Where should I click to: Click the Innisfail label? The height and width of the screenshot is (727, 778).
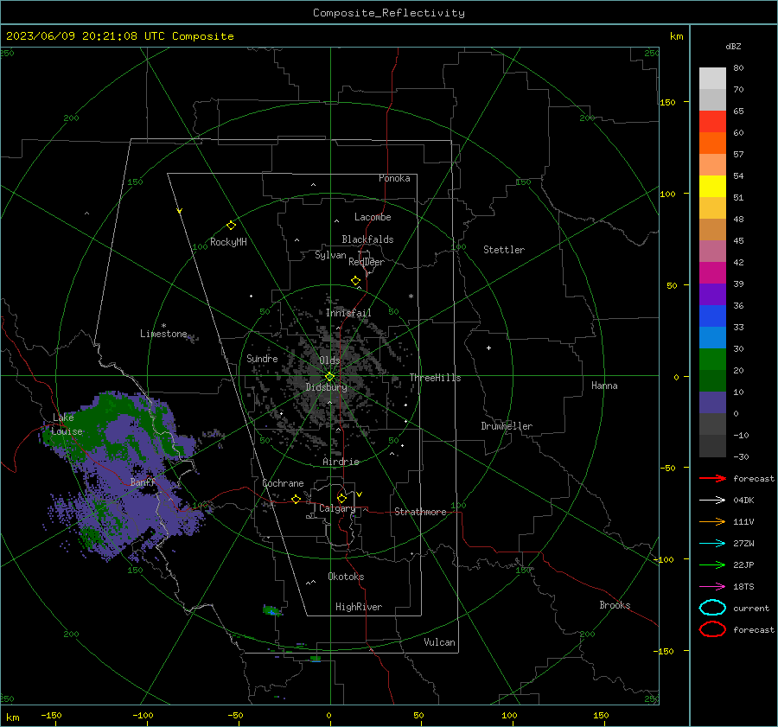point(348,313)
